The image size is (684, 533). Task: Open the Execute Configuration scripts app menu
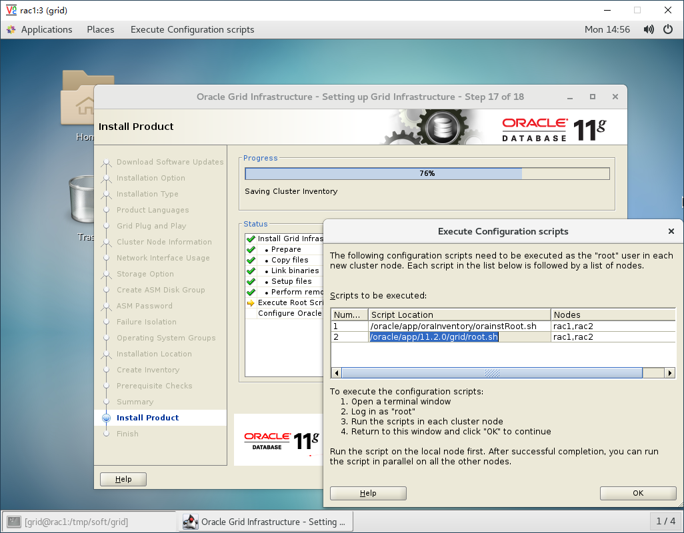pos(193,29)
